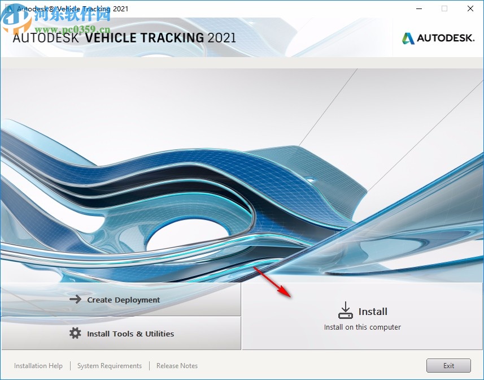Read the Release Notes
The width and height of the screenshot is (484, 380).
click(x=176, y=366)
